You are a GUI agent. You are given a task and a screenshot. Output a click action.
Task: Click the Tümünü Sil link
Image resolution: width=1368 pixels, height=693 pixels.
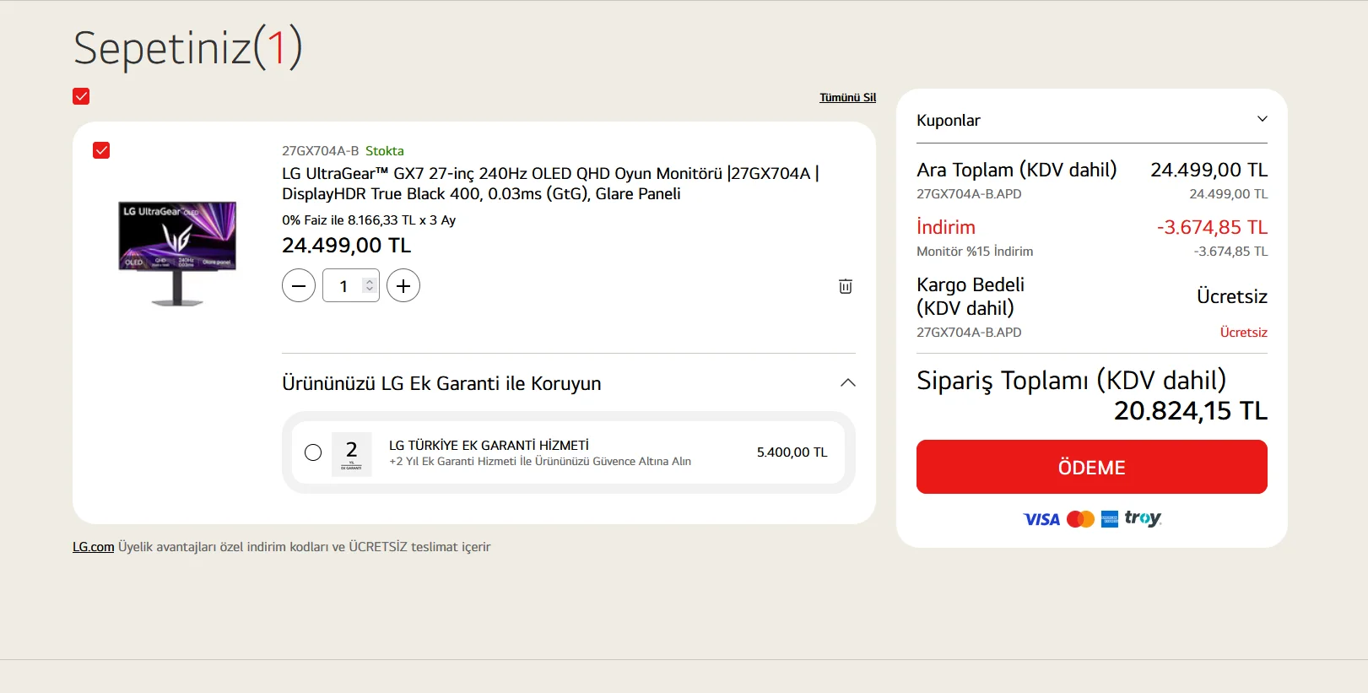(848, 98)
